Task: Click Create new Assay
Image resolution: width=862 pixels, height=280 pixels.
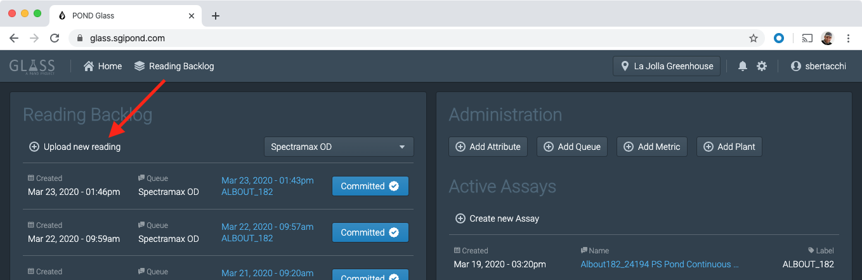Action: pyautogui.click(x=497, y=218)
